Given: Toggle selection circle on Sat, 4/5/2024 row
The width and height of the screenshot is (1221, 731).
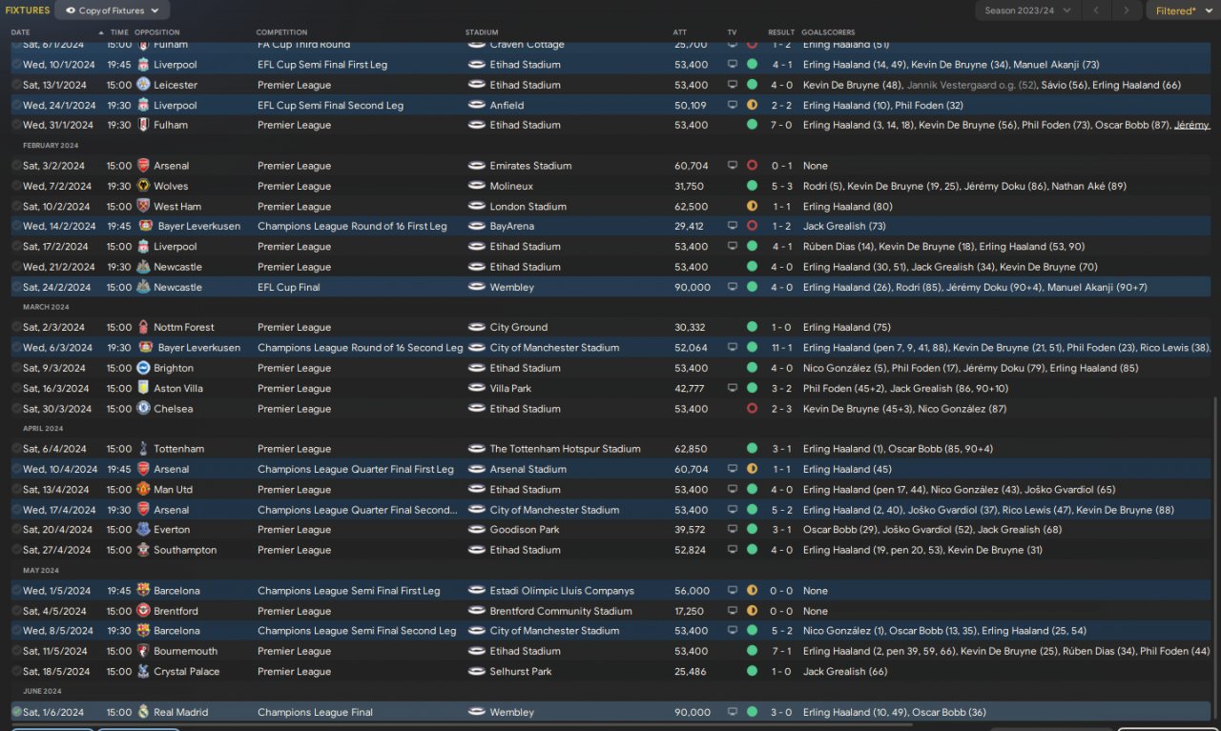Looking at the screenshot, I should pyautogui.click(x=16, y=611).
